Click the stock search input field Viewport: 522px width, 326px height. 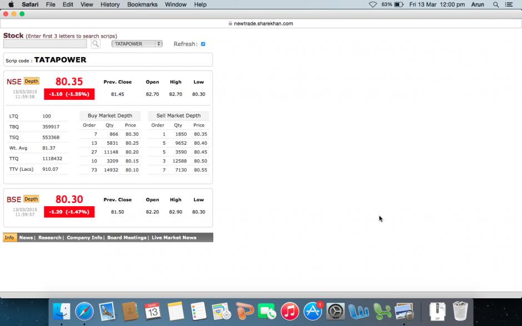point(45,44)
